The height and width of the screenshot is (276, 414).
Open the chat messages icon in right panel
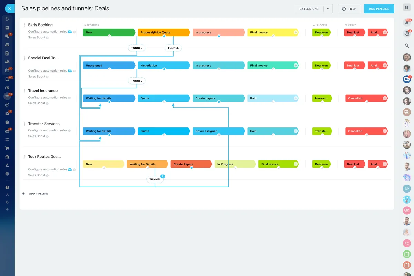coord(406,33)
